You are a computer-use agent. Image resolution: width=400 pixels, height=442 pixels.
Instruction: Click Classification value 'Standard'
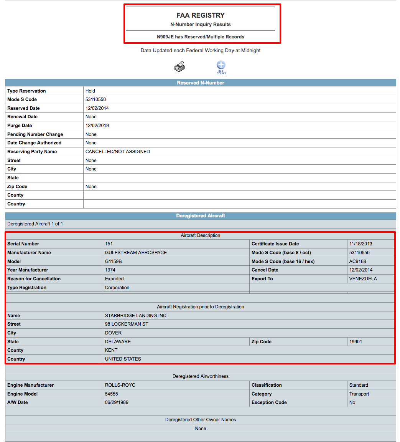[359, 385]
